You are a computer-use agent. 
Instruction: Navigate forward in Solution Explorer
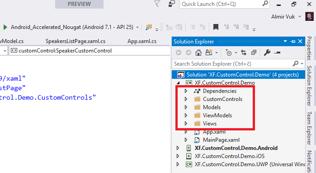click(x=189, y=53)
